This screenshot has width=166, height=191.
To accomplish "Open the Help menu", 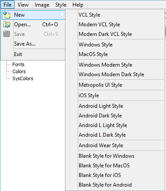I will click(78, 5).
